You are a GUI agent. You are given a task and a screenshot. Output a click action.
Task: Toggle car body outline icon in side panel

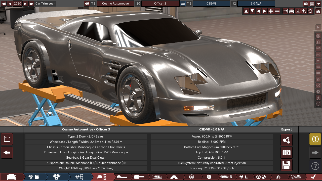tap(318, 54)
